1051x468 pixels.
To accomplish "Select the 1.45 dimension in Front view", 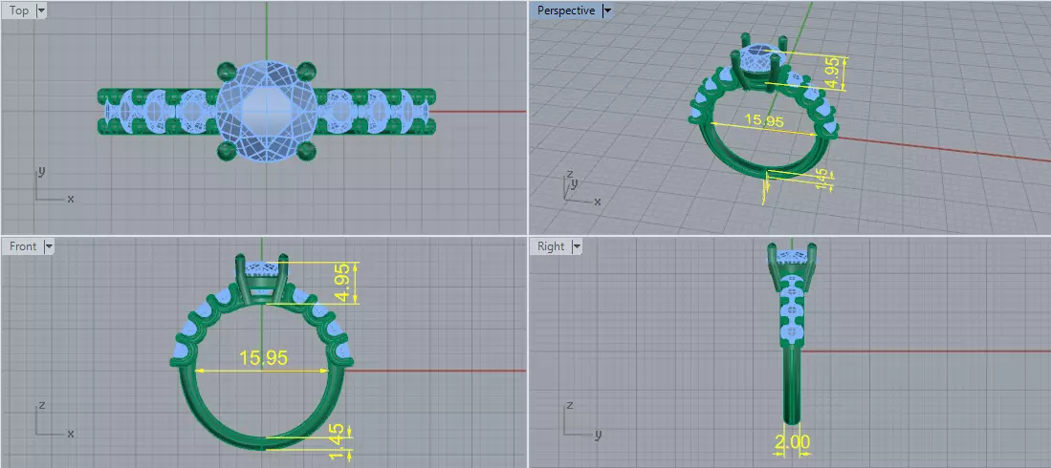I will [339, 442].
